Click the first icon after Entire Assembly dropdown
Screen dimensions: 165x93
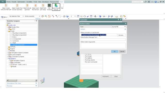click(x=43, y=16)
